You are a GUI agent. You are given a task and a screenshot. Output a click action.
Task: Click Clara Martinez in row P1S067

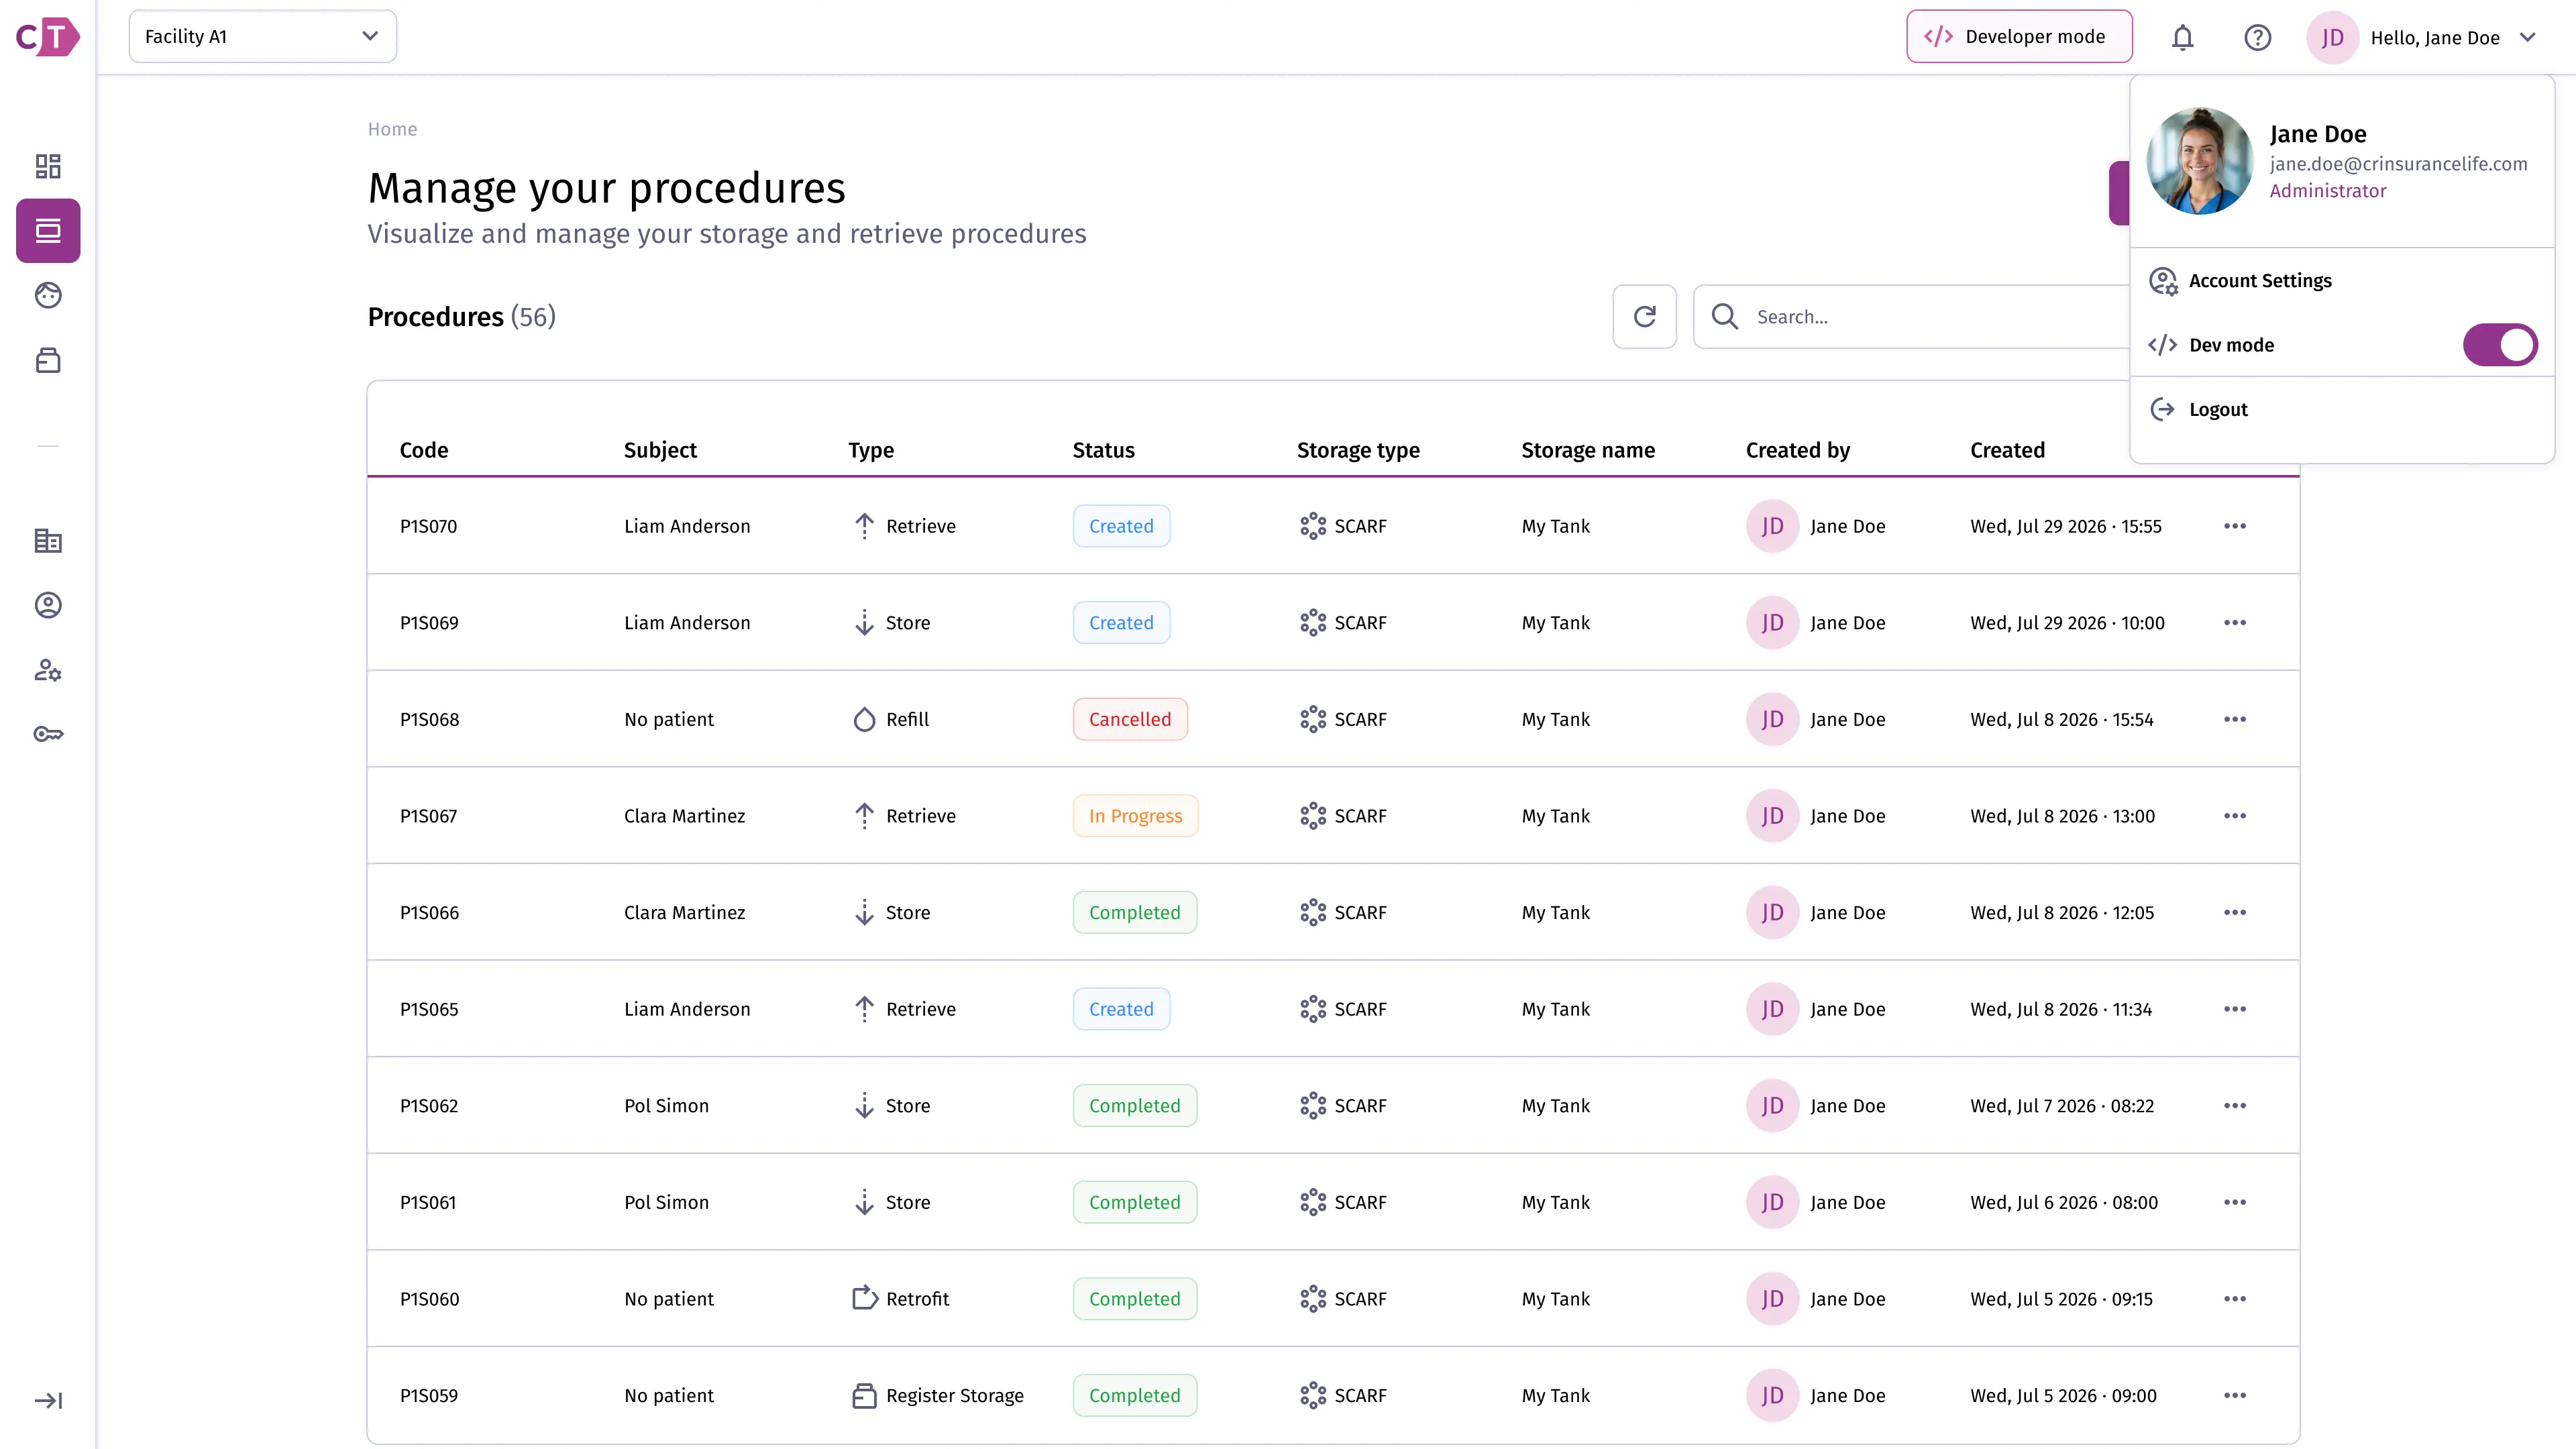click(x=684, y=816)
